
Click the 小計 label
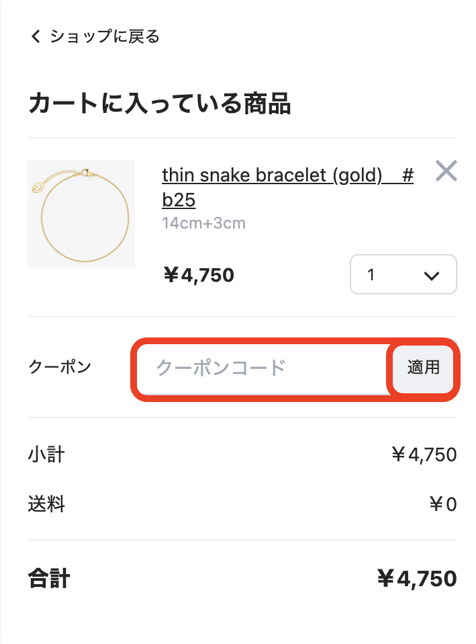pyautogui.click(x=46, y=455)
